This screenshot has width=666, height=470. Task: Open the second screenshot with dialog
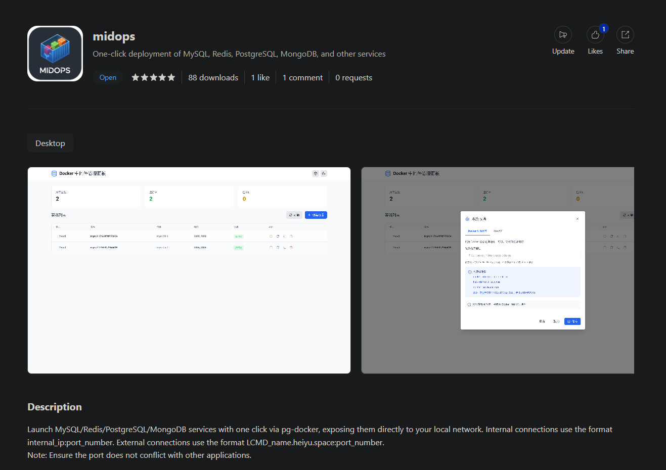coord(498,270)
